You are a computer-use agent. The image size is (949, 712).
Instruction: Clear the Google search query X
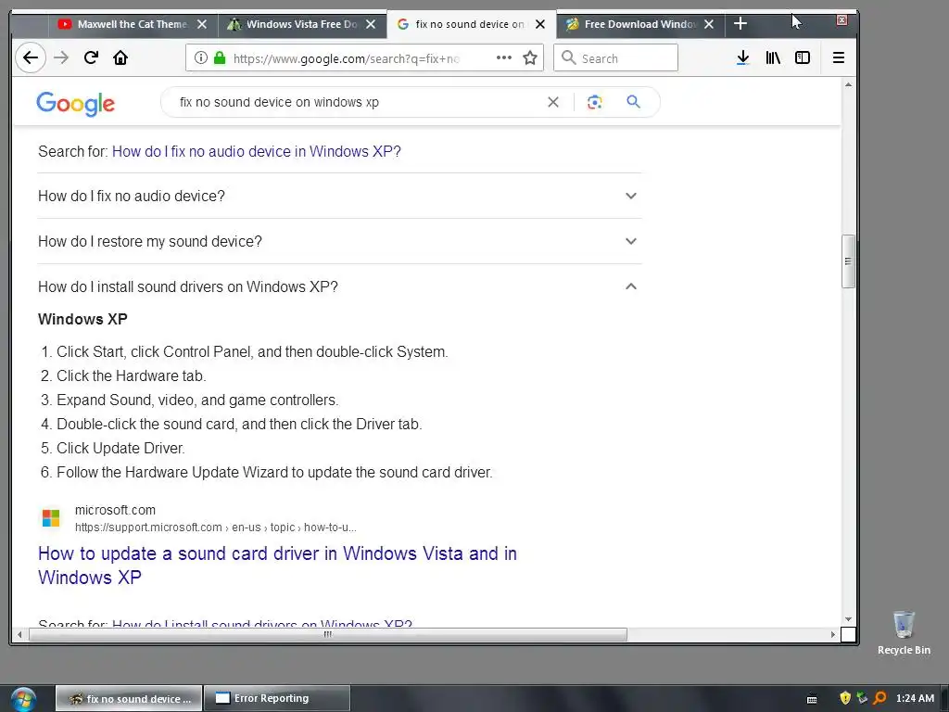coord(553,102)
